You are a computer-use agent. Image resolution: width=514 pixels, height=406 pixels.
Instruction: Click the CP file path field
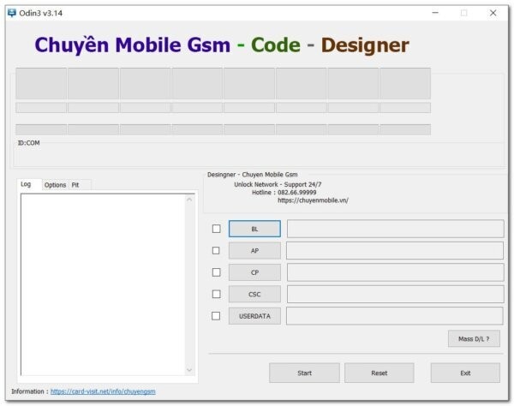pos(395,272)
